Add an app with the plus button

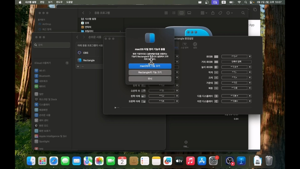pos(78,66)
